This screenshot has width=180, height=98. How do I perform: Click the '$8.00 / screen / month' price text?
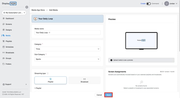click(x=167, y=71)
